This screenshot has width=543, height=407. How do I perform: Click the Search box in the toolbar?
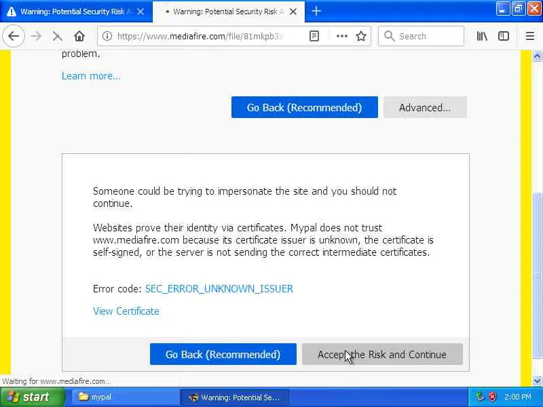[421, 36]
